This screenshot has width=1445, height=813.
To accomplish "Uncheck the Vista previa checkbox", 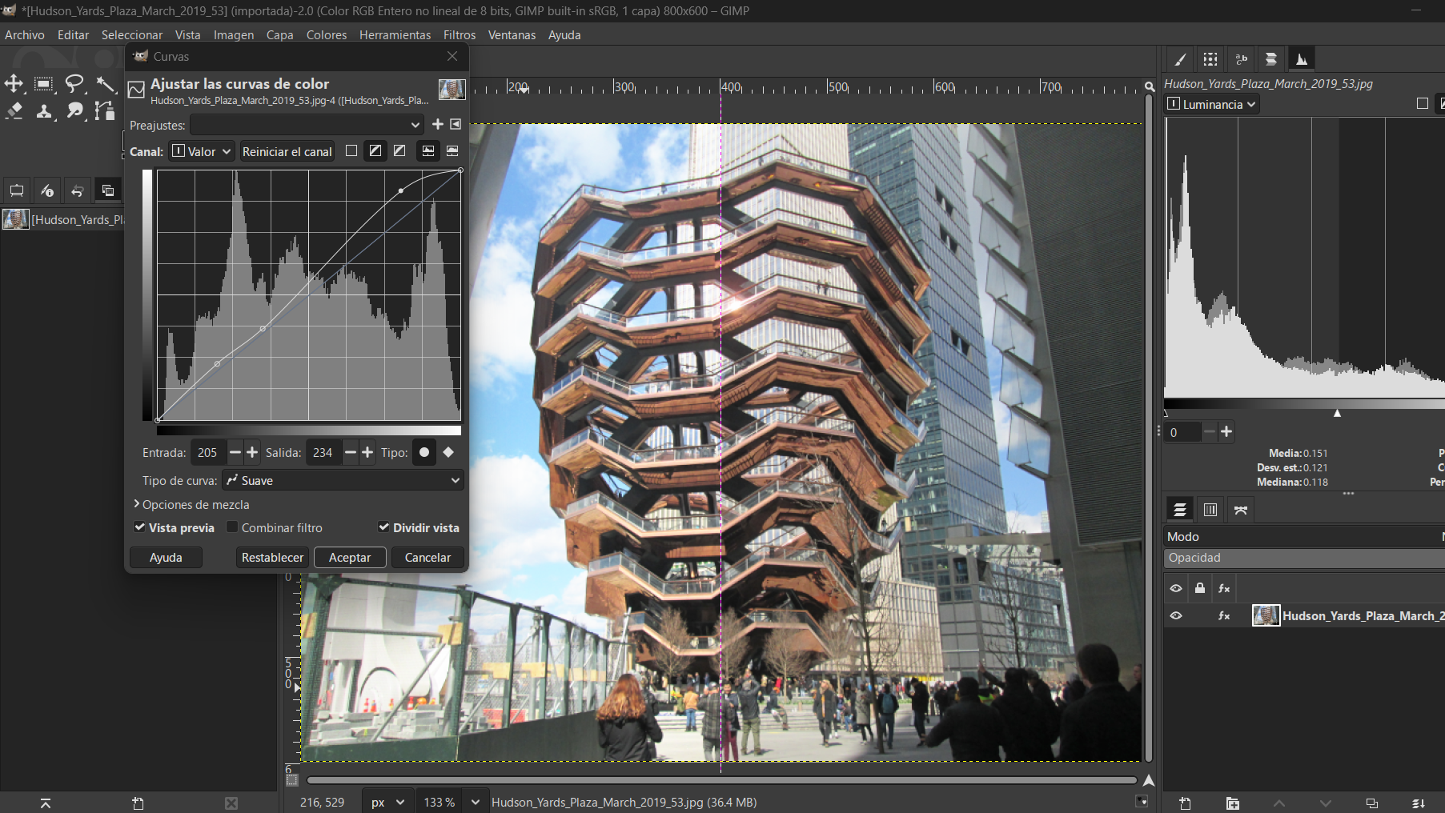I will 140,527.
